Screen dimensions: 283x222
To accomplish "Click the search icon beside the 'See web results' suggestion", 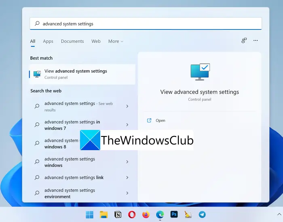I will point(37,106).
